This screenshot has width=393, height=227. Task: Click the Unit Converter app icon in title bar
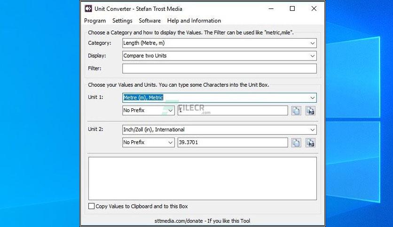point(88,9)
